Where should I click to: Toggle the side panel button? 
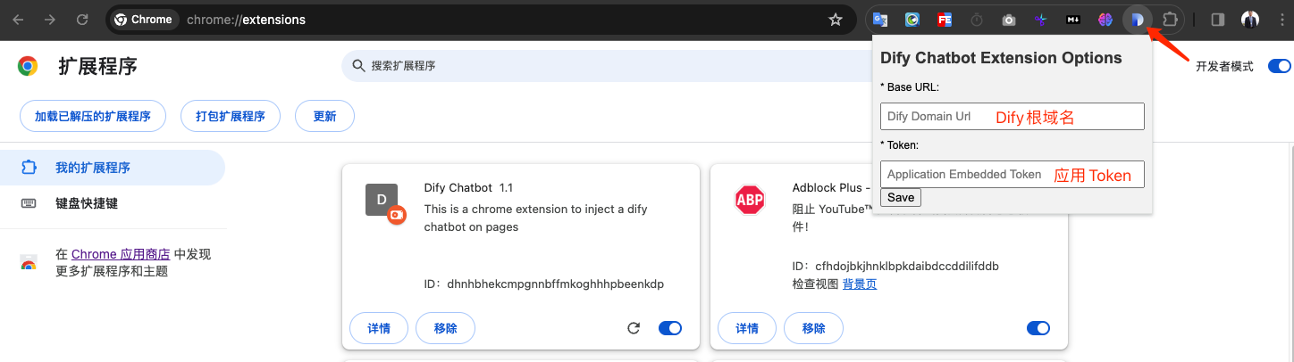pyautogui.click(x=1217, y=20)
